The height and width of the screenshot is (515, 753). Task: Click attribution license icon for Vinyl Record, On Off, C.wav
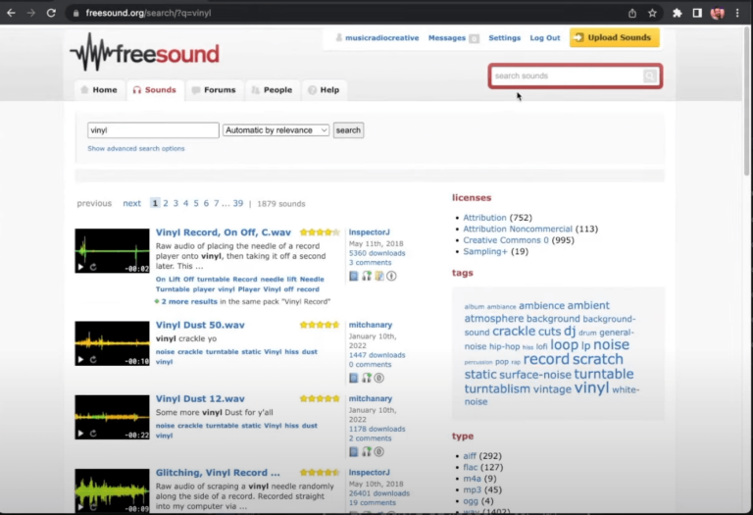391,276
